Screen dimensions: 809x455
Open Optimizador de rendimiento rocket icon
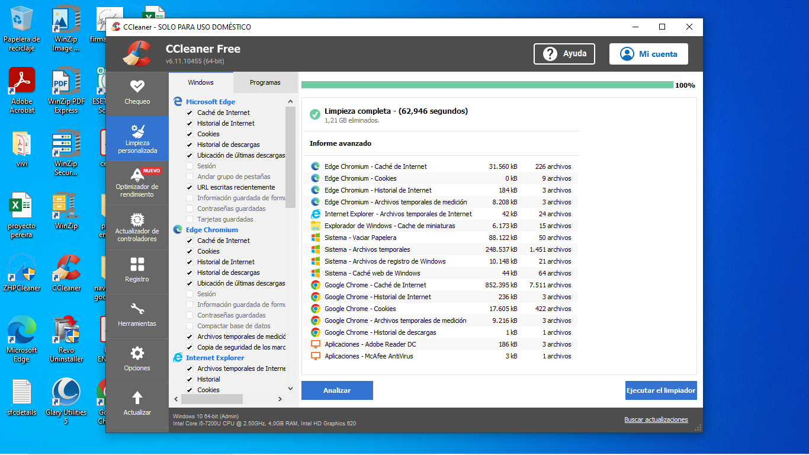(137, 182)
